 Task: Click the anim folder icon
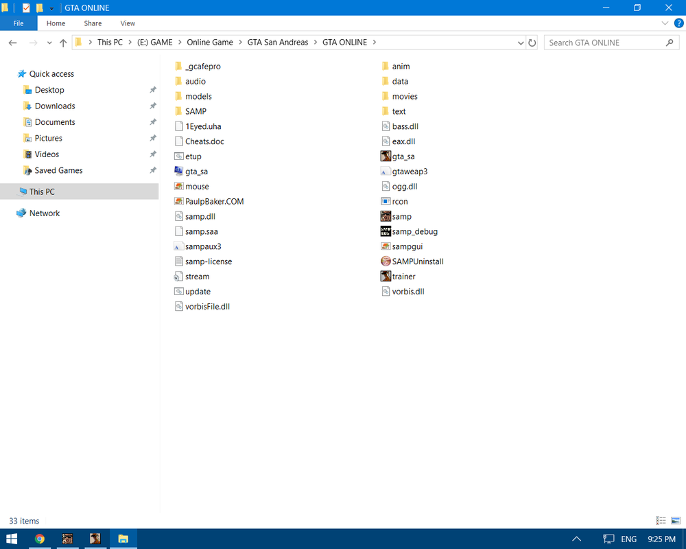click(386, 66)
